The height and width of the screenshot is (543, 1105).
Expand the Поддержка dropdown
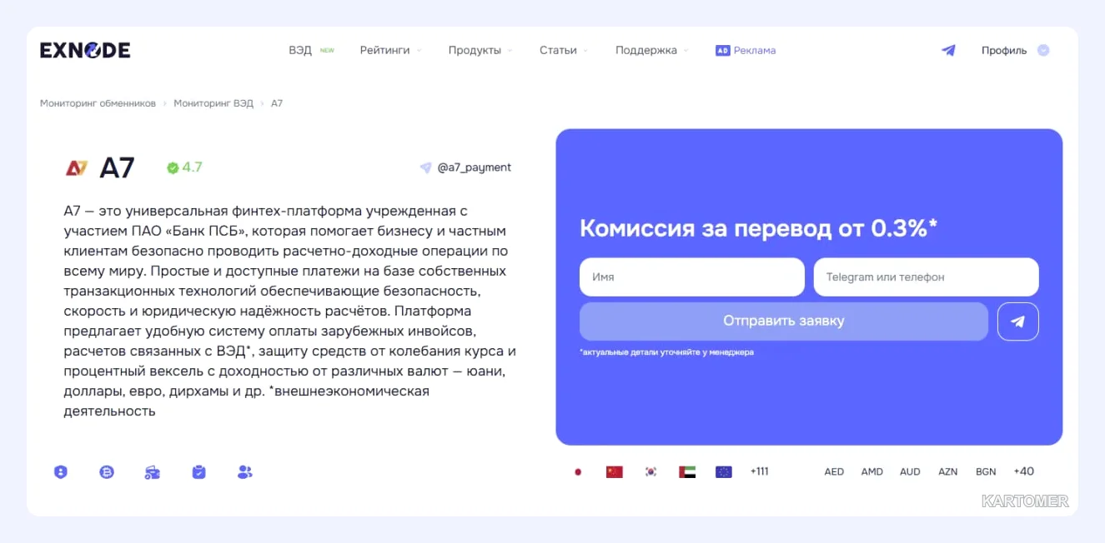pos(651,50)
